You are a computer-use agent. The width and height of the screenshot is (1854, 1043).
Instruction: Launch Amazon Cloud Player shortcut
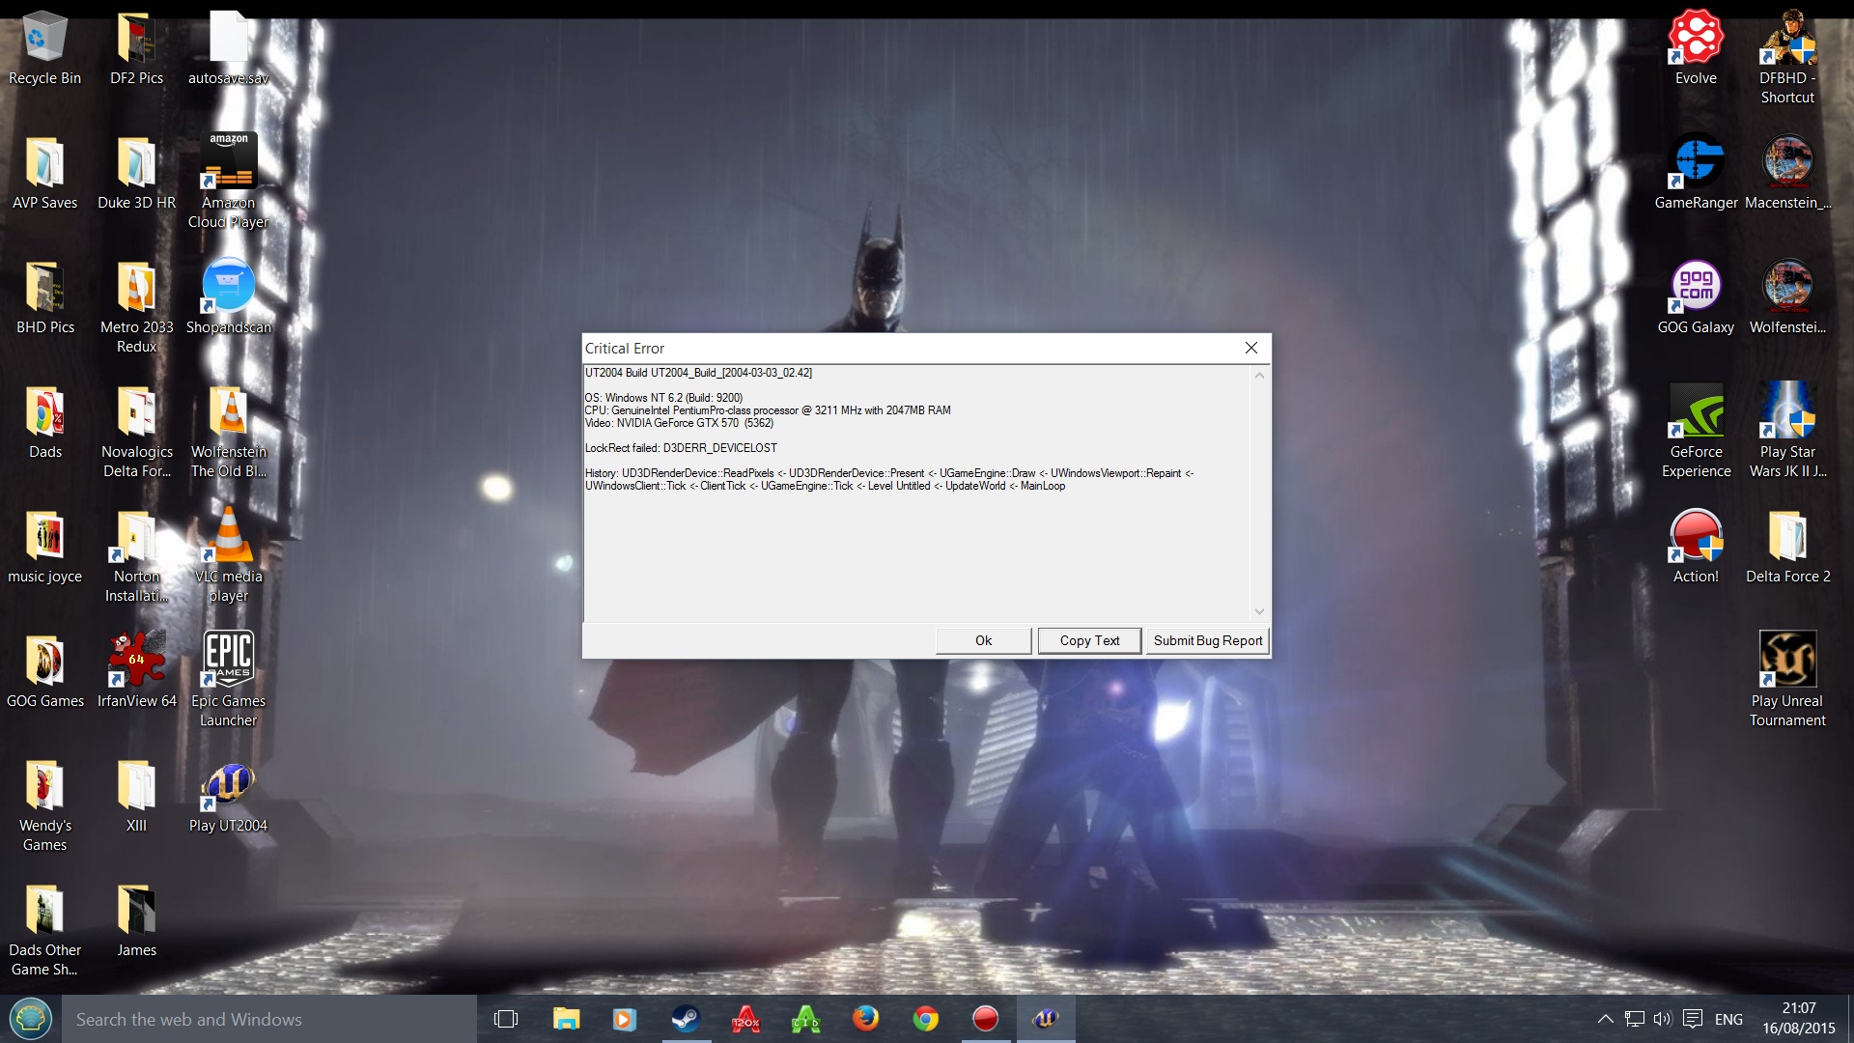coord(228,182)
